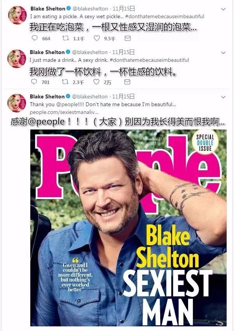This screenshot has height=331, width=234.
Task: Open the 11月15日 timestamp of first tweet
Action: coord(124,9)
